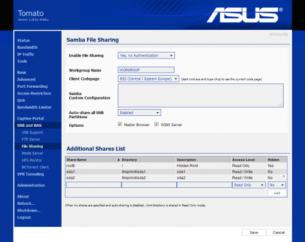Select BitTorrent Client in sidebar

tap(35, 167)
